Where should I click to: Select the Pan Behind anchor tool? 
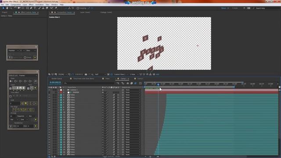pos(23,8)
